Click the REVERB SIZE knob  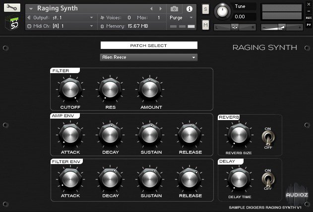click(239, 134)
